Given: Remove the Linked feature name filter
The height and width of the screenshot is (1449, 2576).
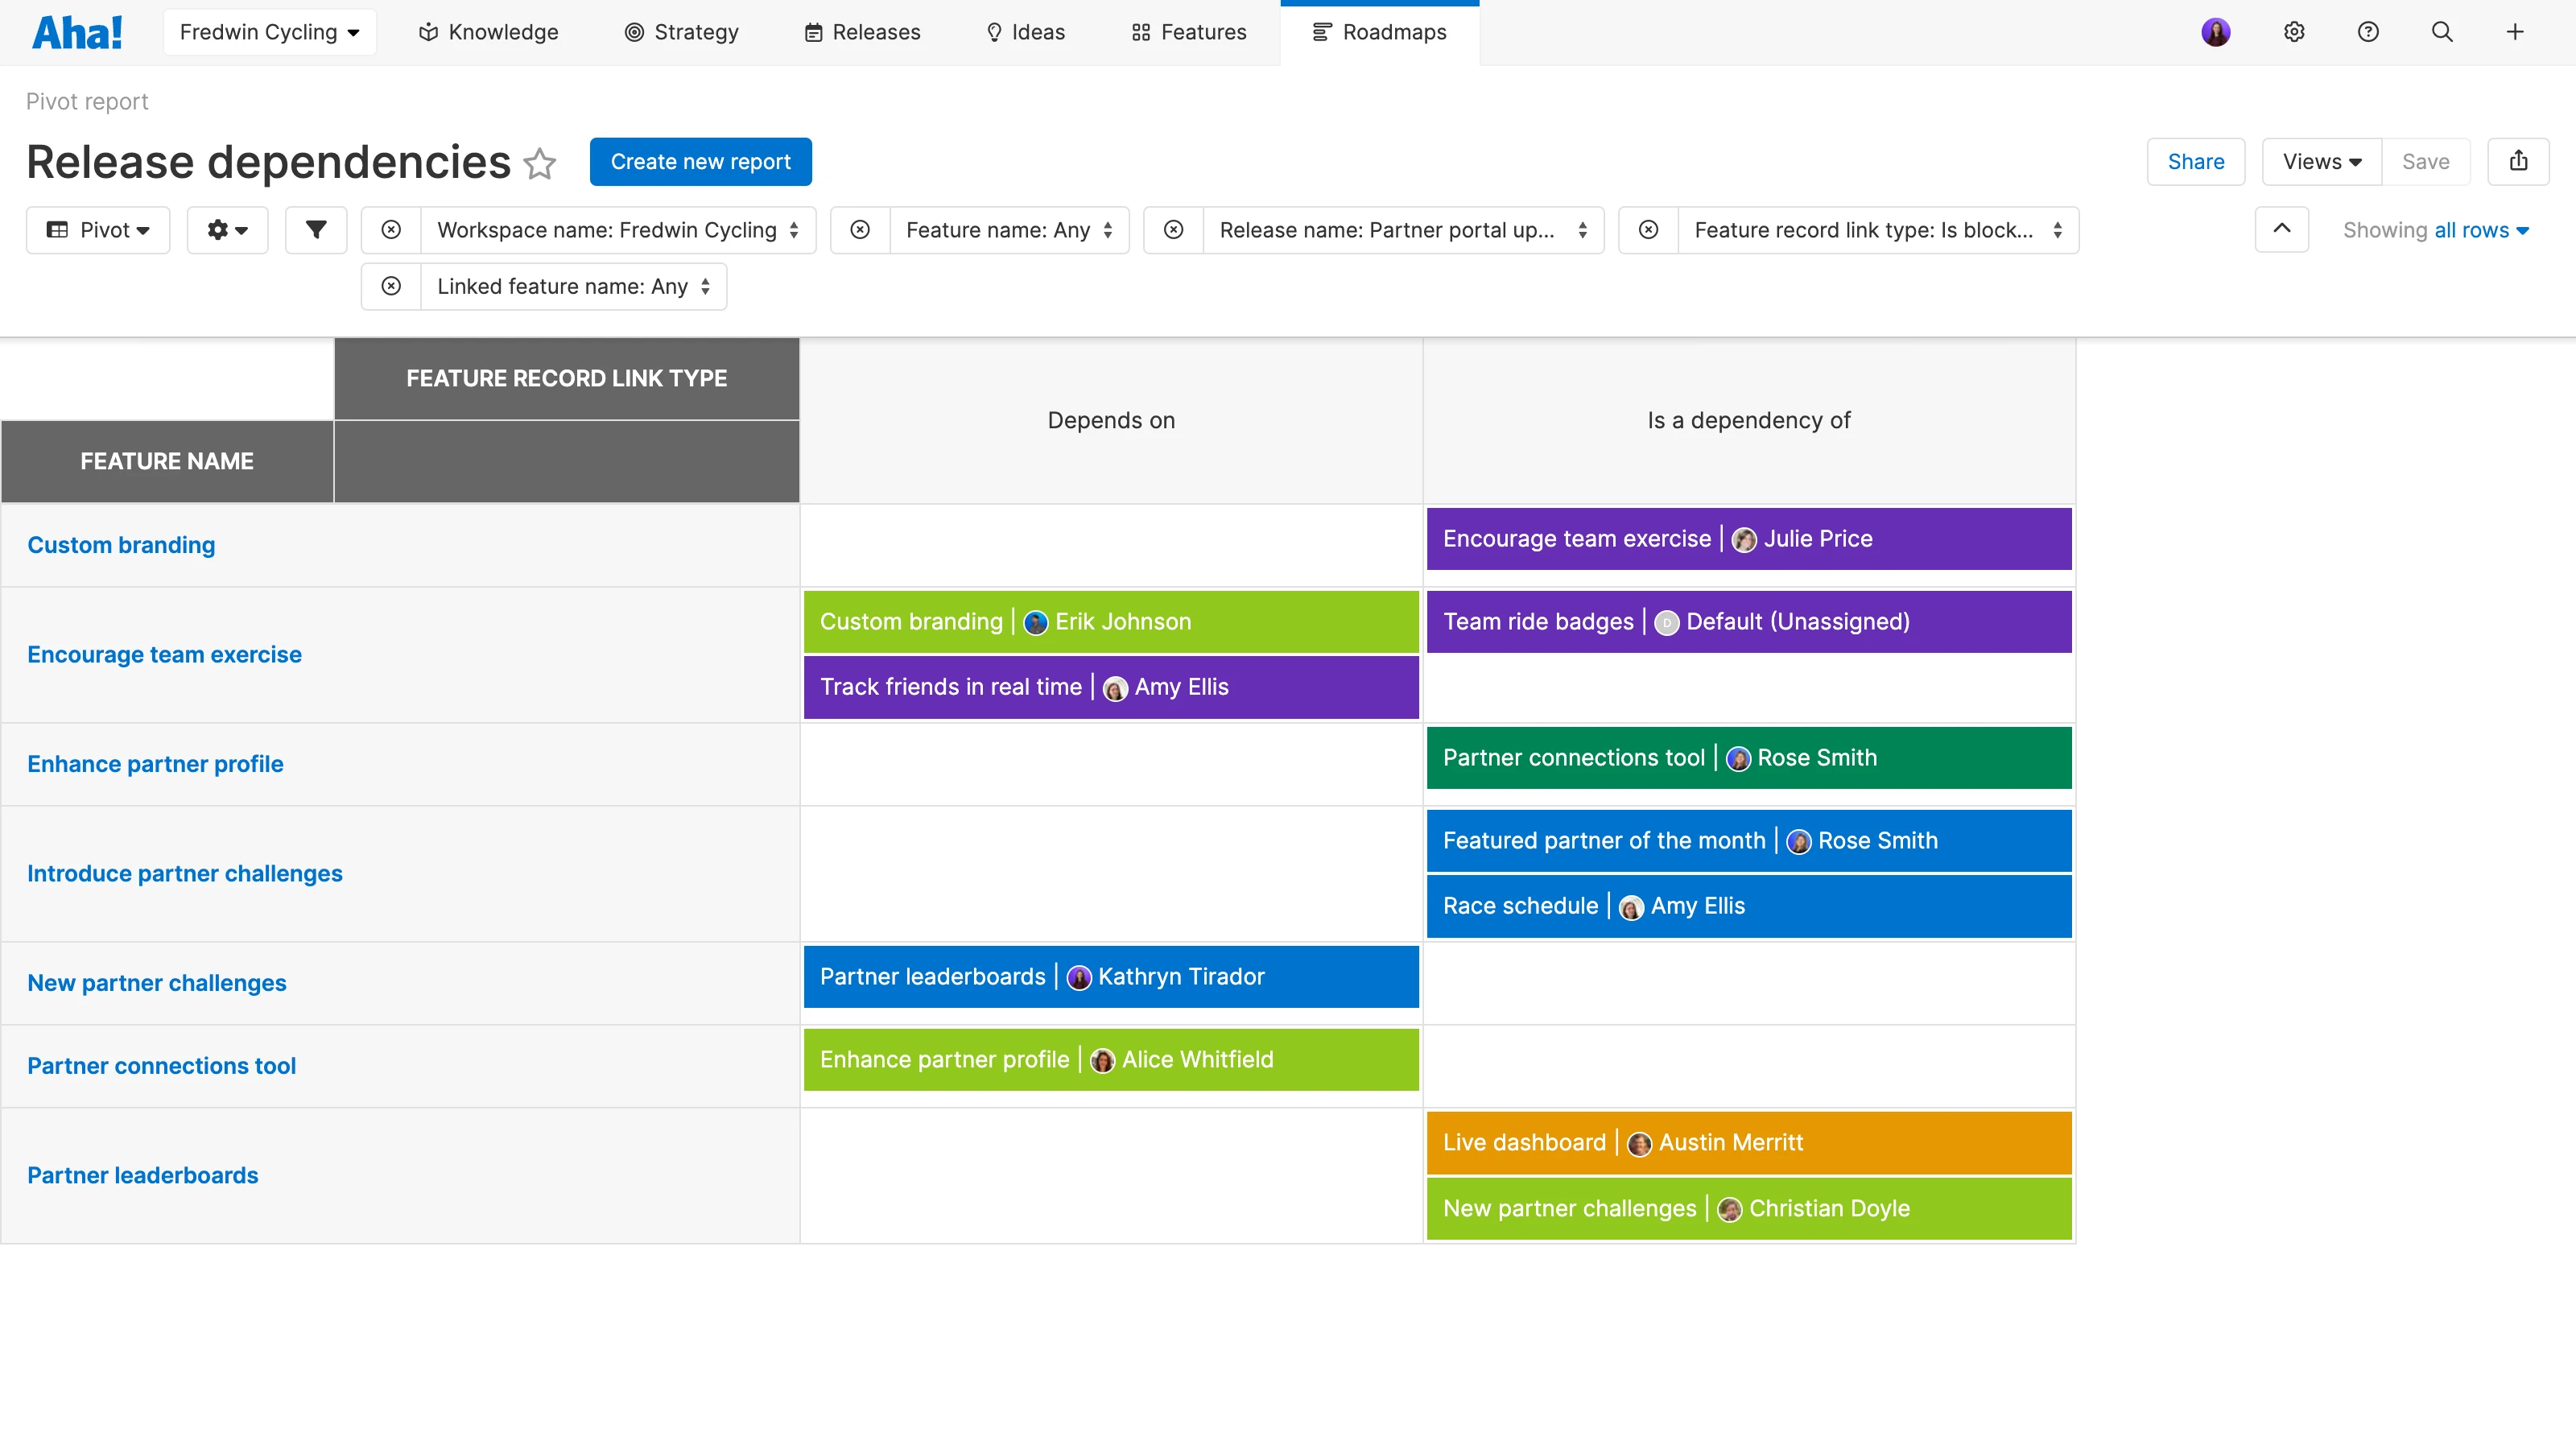Looking at the screenshot, I should click(391, 287).
